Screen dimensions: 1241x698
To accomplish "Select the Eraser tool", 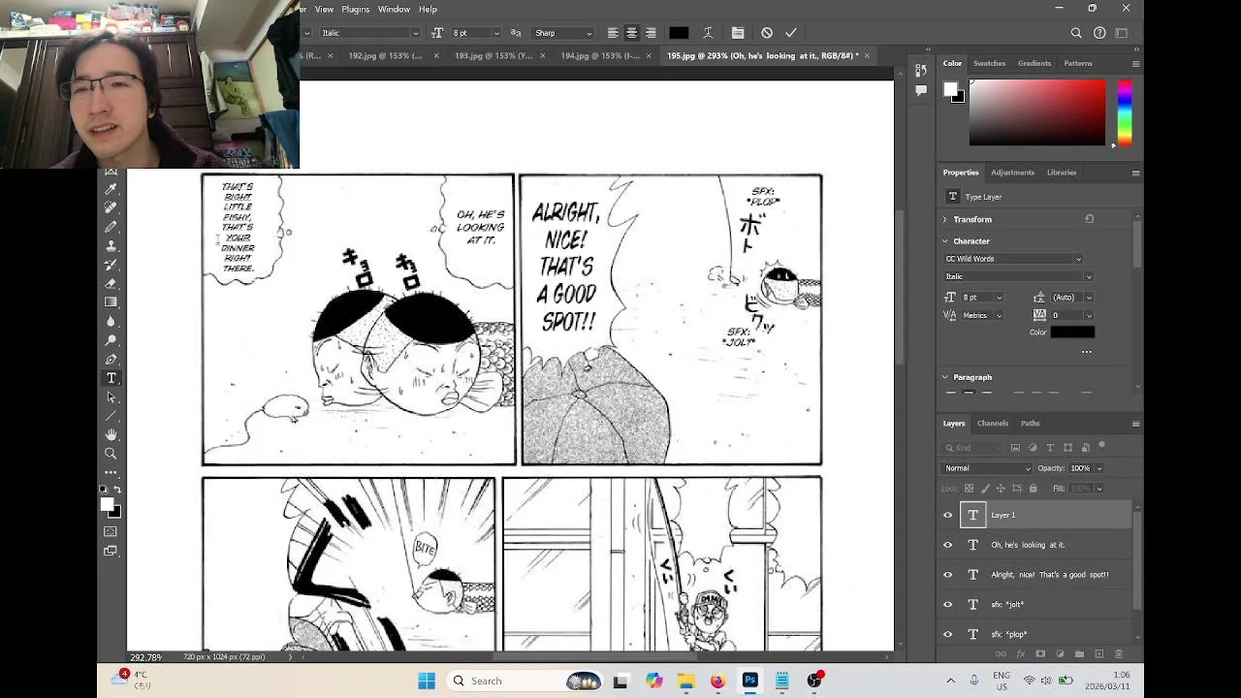I will [x=111, y=283].
